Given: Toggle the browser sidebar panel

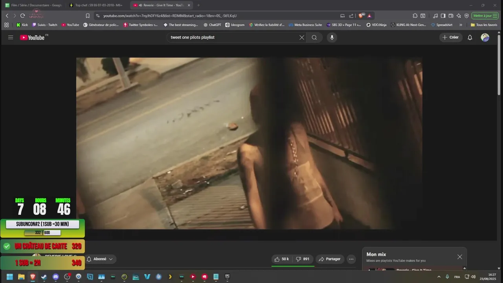Looking at the screenshot, I should click(x=443, y=16).
